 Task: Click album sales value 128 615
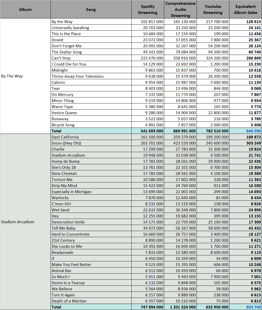tap(245, 22)
